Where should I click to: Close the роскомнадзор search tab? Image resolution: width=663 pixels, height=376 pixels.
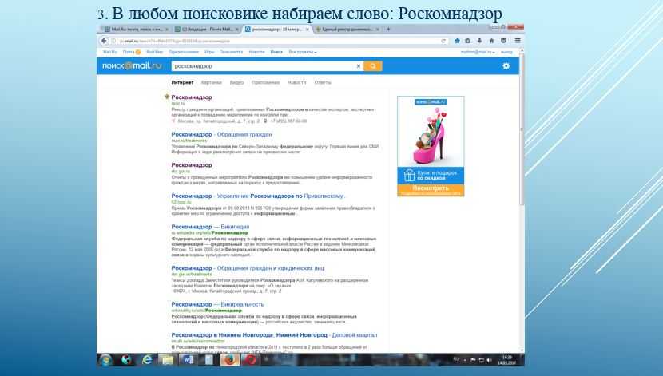click(308, 30)
